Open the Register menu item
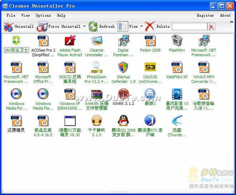 coord(205,15)
